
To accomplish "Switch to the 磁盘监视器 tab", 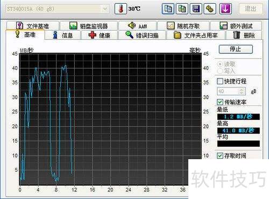I will pyautogui.click(x=89, y=26).
